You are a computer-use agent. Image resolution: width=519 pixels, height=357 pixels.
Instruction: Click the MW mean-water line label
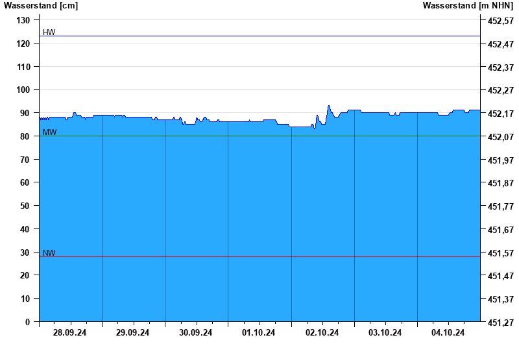[49, 132]
